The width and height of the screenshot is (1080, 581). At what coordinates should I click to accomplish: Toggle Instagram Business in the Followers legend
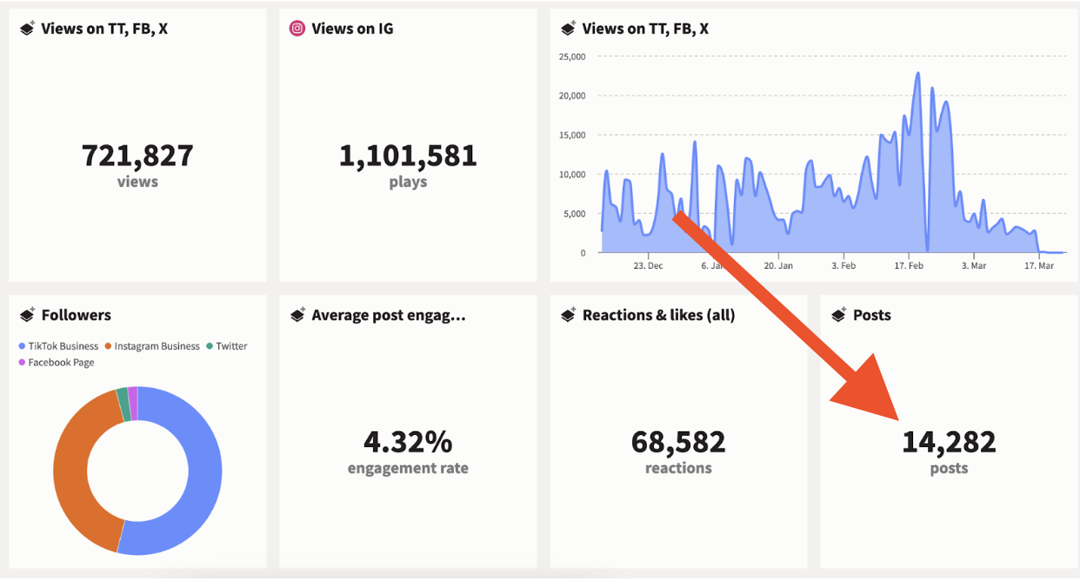(x=151, y=346)
